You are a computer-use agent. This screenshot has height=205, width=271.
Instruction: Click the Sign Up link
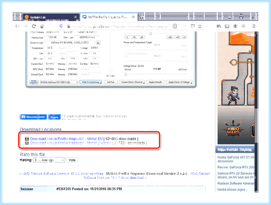click(101, 116)
